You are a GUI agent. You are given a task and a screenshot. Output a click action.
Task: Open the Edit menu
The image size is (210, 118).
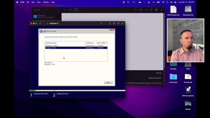(x=33, y=2)
